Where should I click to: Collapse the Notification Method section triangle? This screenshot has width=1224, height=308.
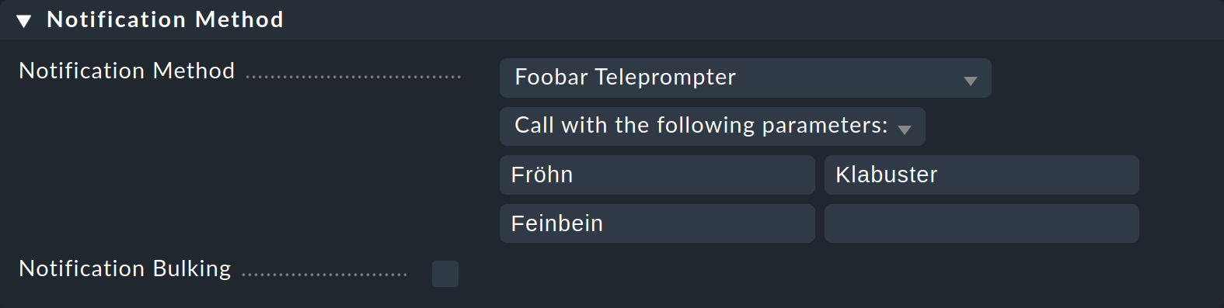tap(24, 21)
